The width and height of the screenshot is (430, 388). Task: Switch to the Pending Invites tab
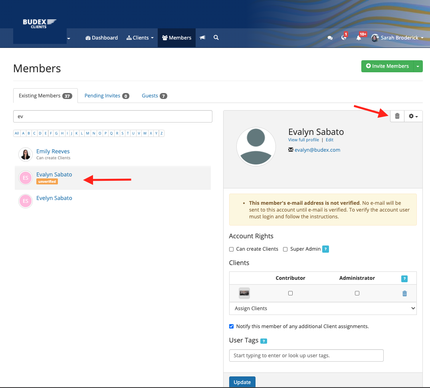click(102, 95)
